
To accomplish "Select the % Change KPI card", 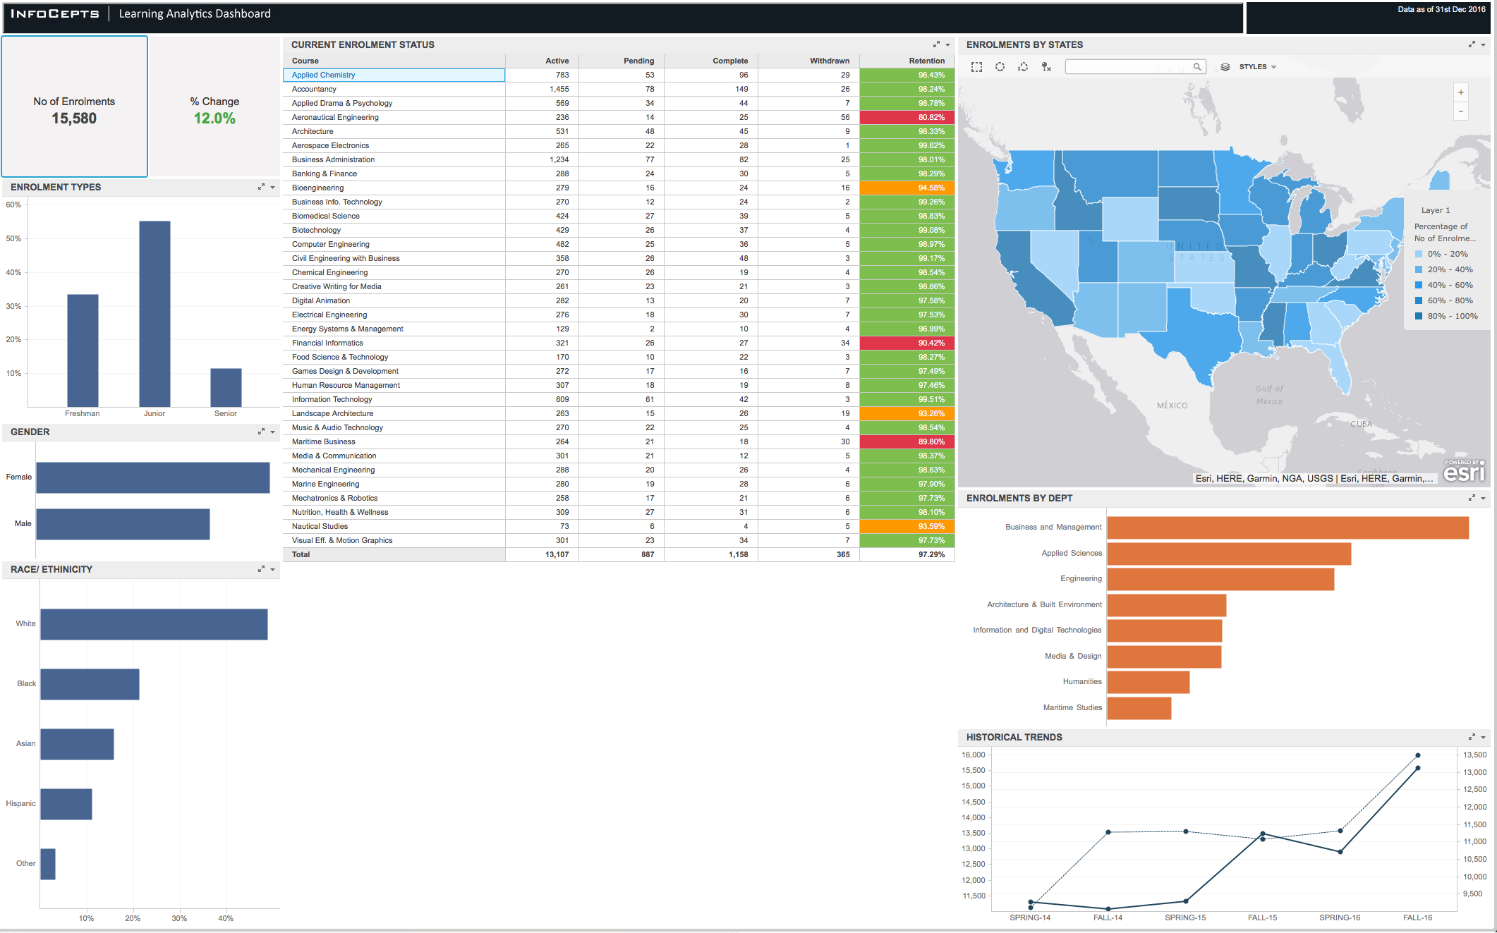I will 214,106.
